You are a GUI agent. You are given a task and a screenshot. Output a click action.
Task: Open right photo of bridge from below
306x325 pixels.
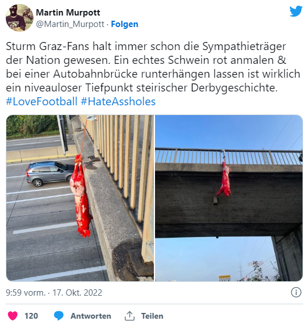tap(229, 198)
